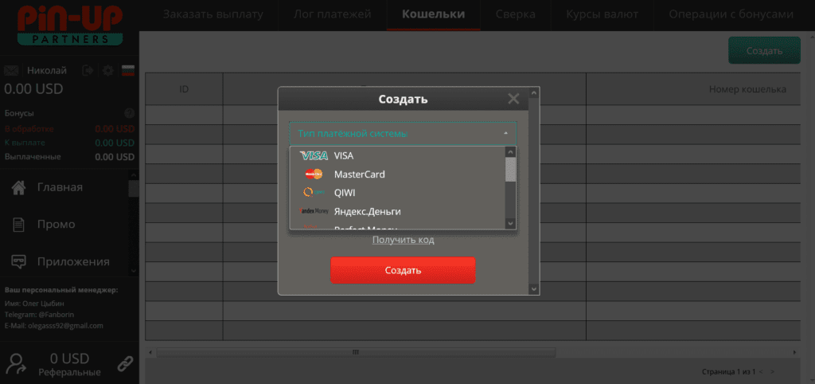Open Заказать выплату tab
This screenshot has height=384, width=815.
(x=213, y=14)
